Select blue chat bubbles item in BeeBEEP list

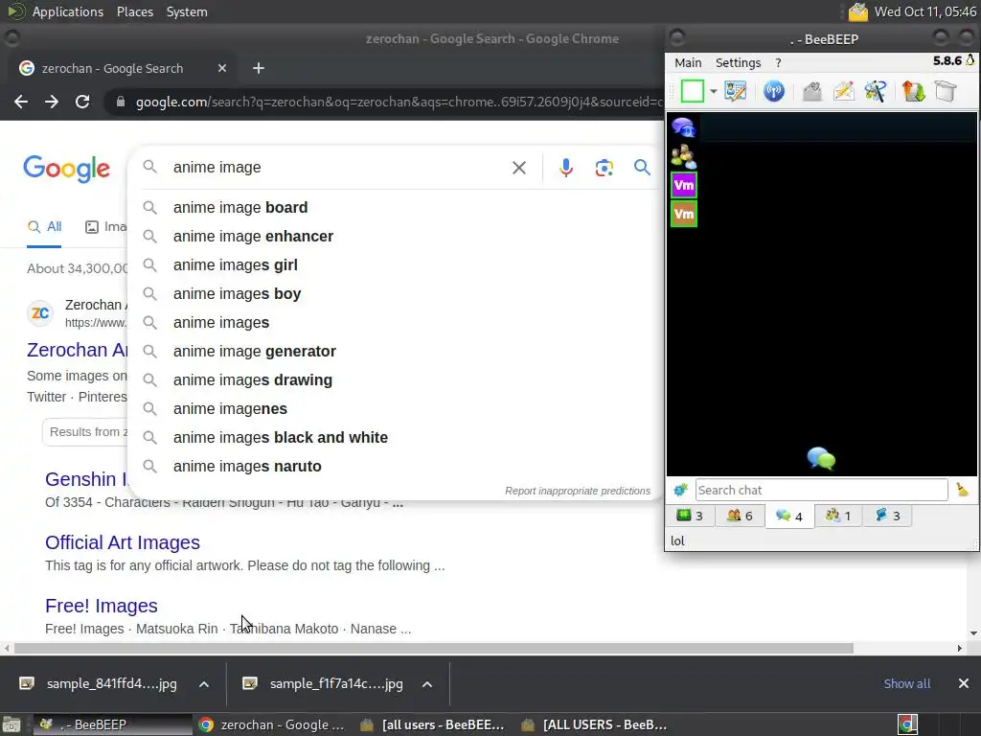pyautogui.click(x=684, y=127)
